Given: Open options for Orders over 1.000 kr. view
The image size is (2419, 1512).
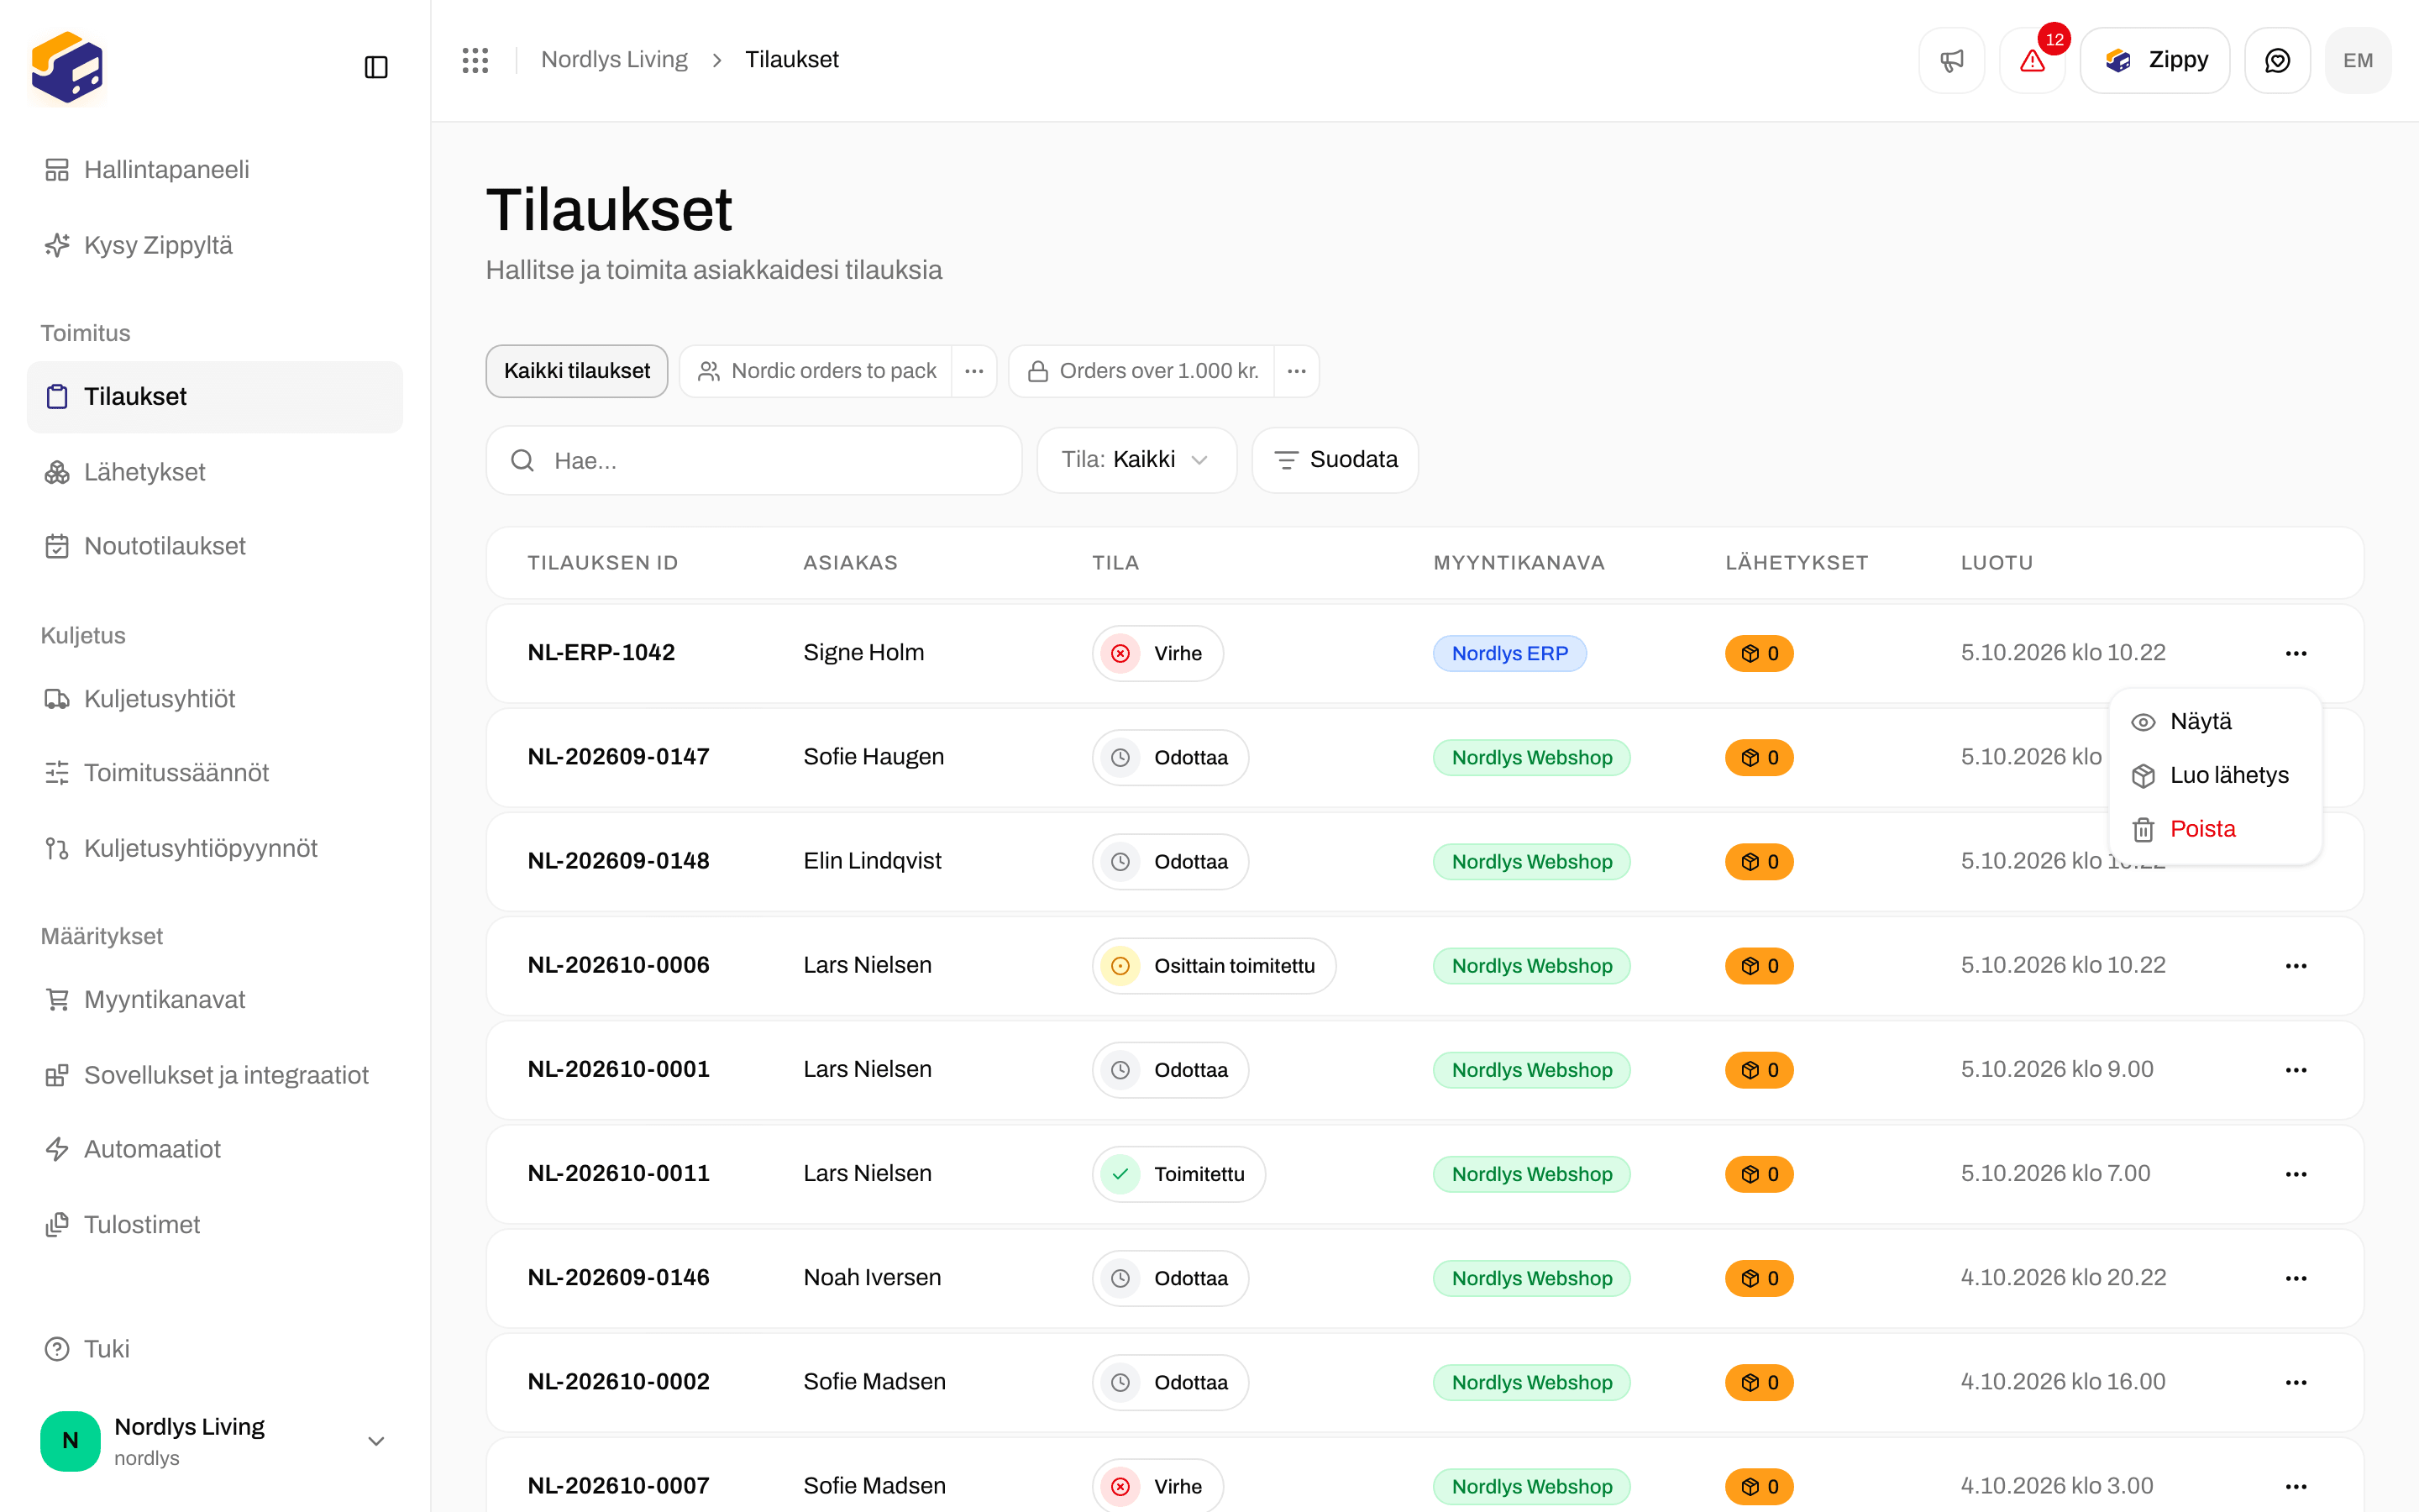Looking at the screenshot, I should point(1297,371).
